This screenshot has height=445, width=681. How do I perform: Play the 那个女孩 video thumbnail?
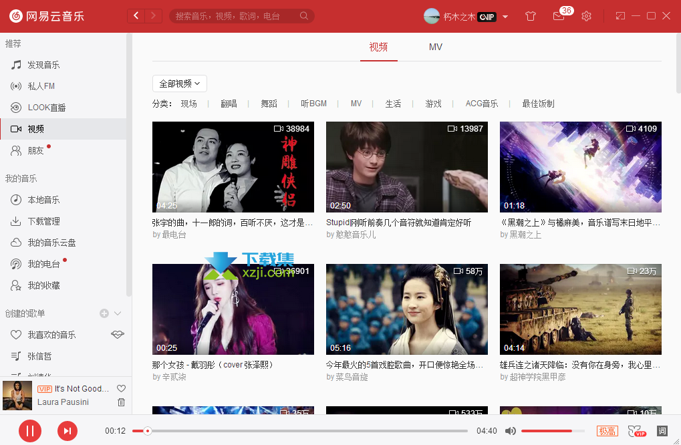(233, 309)
